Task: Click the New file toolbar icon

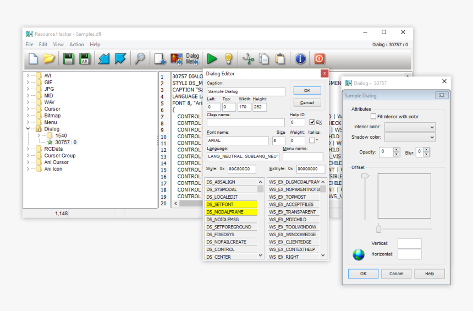Action: click(x=33, y=58)
